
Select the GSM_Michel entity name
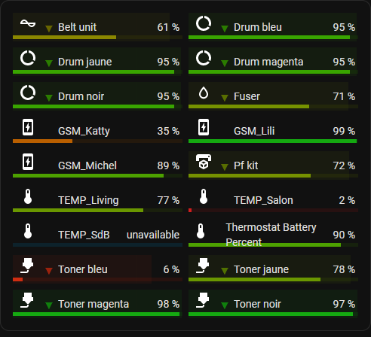coord(87,165)
